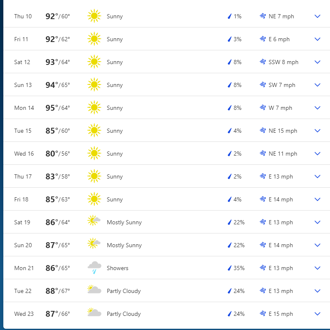Viewport: 330px width, 330px height.
Task: Expand Mon 14 row with chevron
Action: click(317, 108)
